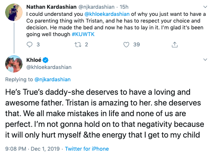This screenshot has height=157, width=213.
Task: Open the #KUWTK hashtag
Action: 83,34
